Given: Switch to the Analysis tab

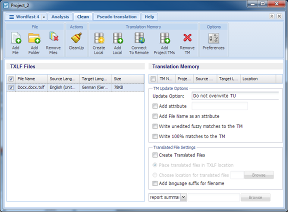Looking at the screenshot, I should (60, 16).
